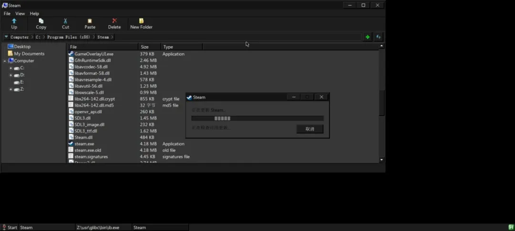Select the libavformat-58.dll file icon

[71, 73]
